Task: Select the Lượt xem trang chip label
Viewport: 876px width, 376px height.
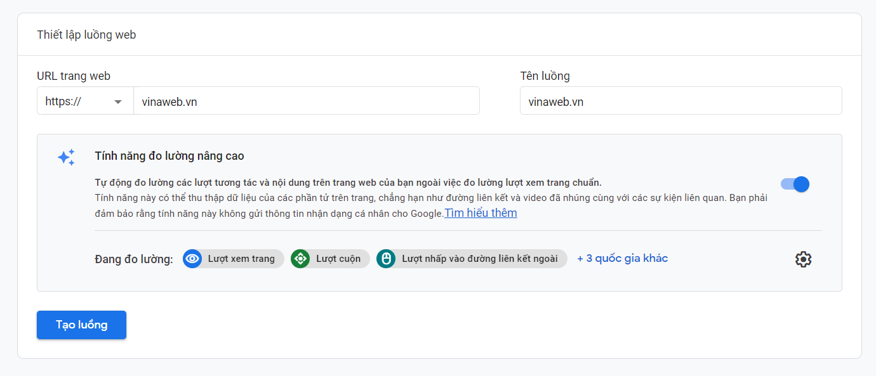Action: (241, 259)
